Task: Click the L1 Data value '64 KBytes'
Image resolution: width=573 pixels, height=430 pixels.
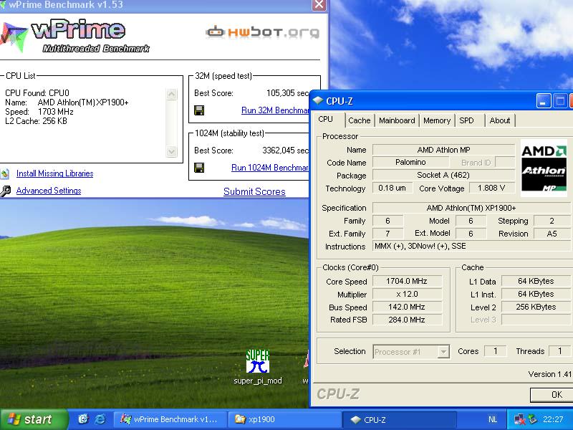Action: click(x=536, y=281)
